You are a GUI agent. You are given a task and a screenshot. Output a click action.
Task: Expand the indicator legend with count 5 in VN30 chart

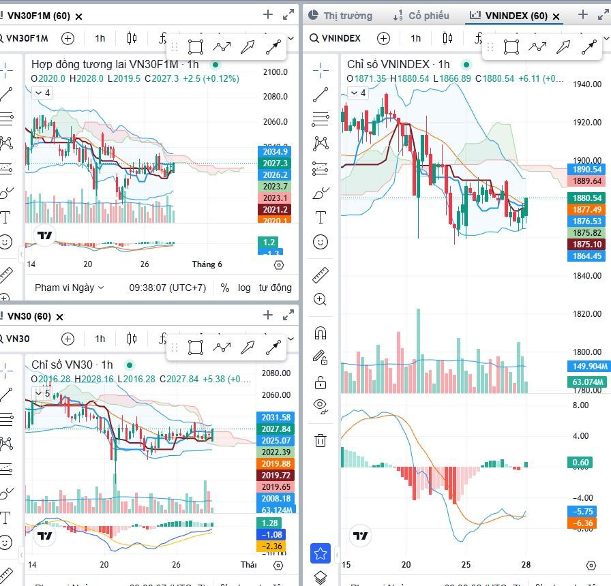pyautogui.click(x=42, y=393)
